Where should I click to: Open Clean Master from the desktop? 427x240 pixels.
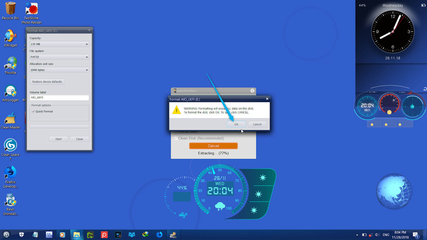pos(10,119)
